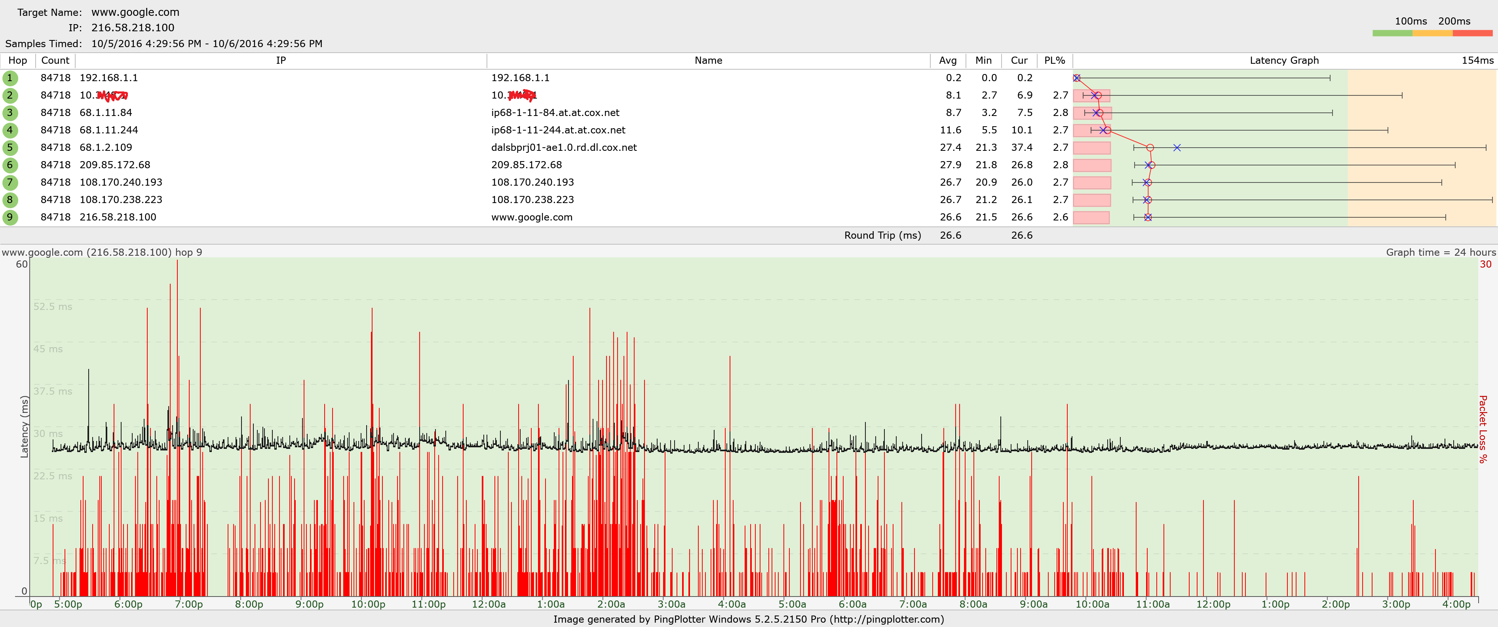The width and height of the screenshot is (1498, 627).
Task: Click the hop 5 blue X current-latency marker
Action: coord(1177,148)
